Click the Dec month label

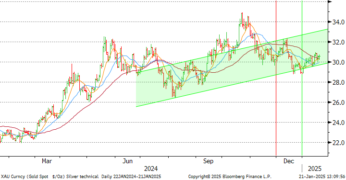tap(289, 161)
